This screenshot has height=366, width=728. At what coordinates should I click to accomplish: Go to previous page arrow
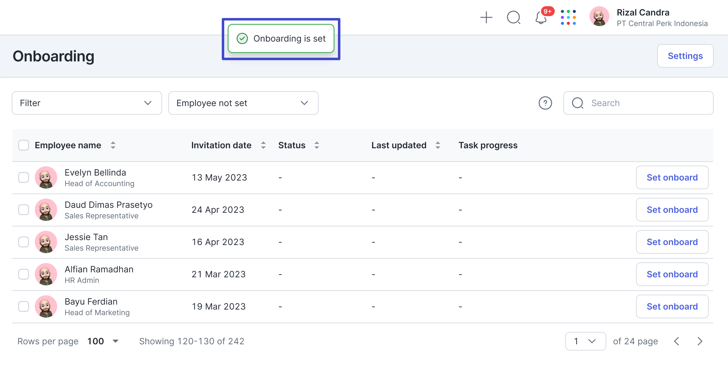point(677,341)
